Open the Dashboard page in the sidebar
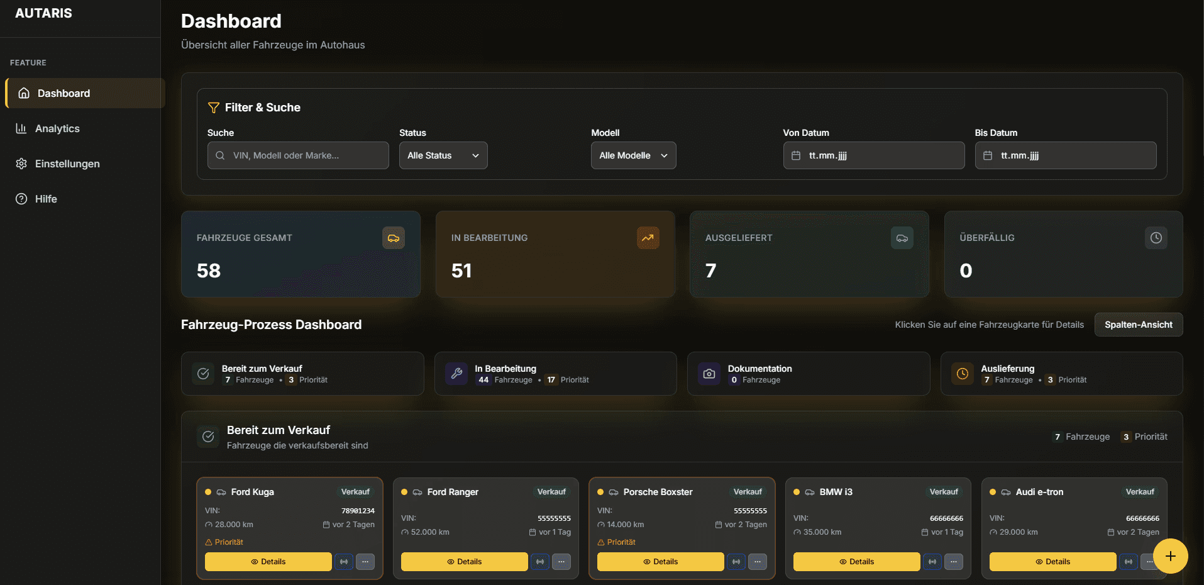The height and width of the screenshot is (585, 1204). 85,93
